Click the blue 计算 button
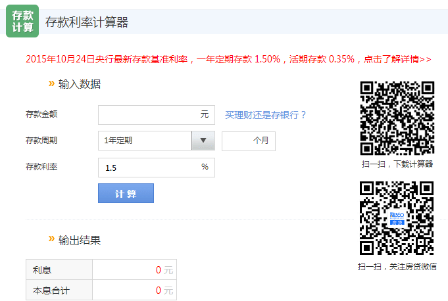The height and width of the screenshot is (301, 448). click(x=126, y=193)
